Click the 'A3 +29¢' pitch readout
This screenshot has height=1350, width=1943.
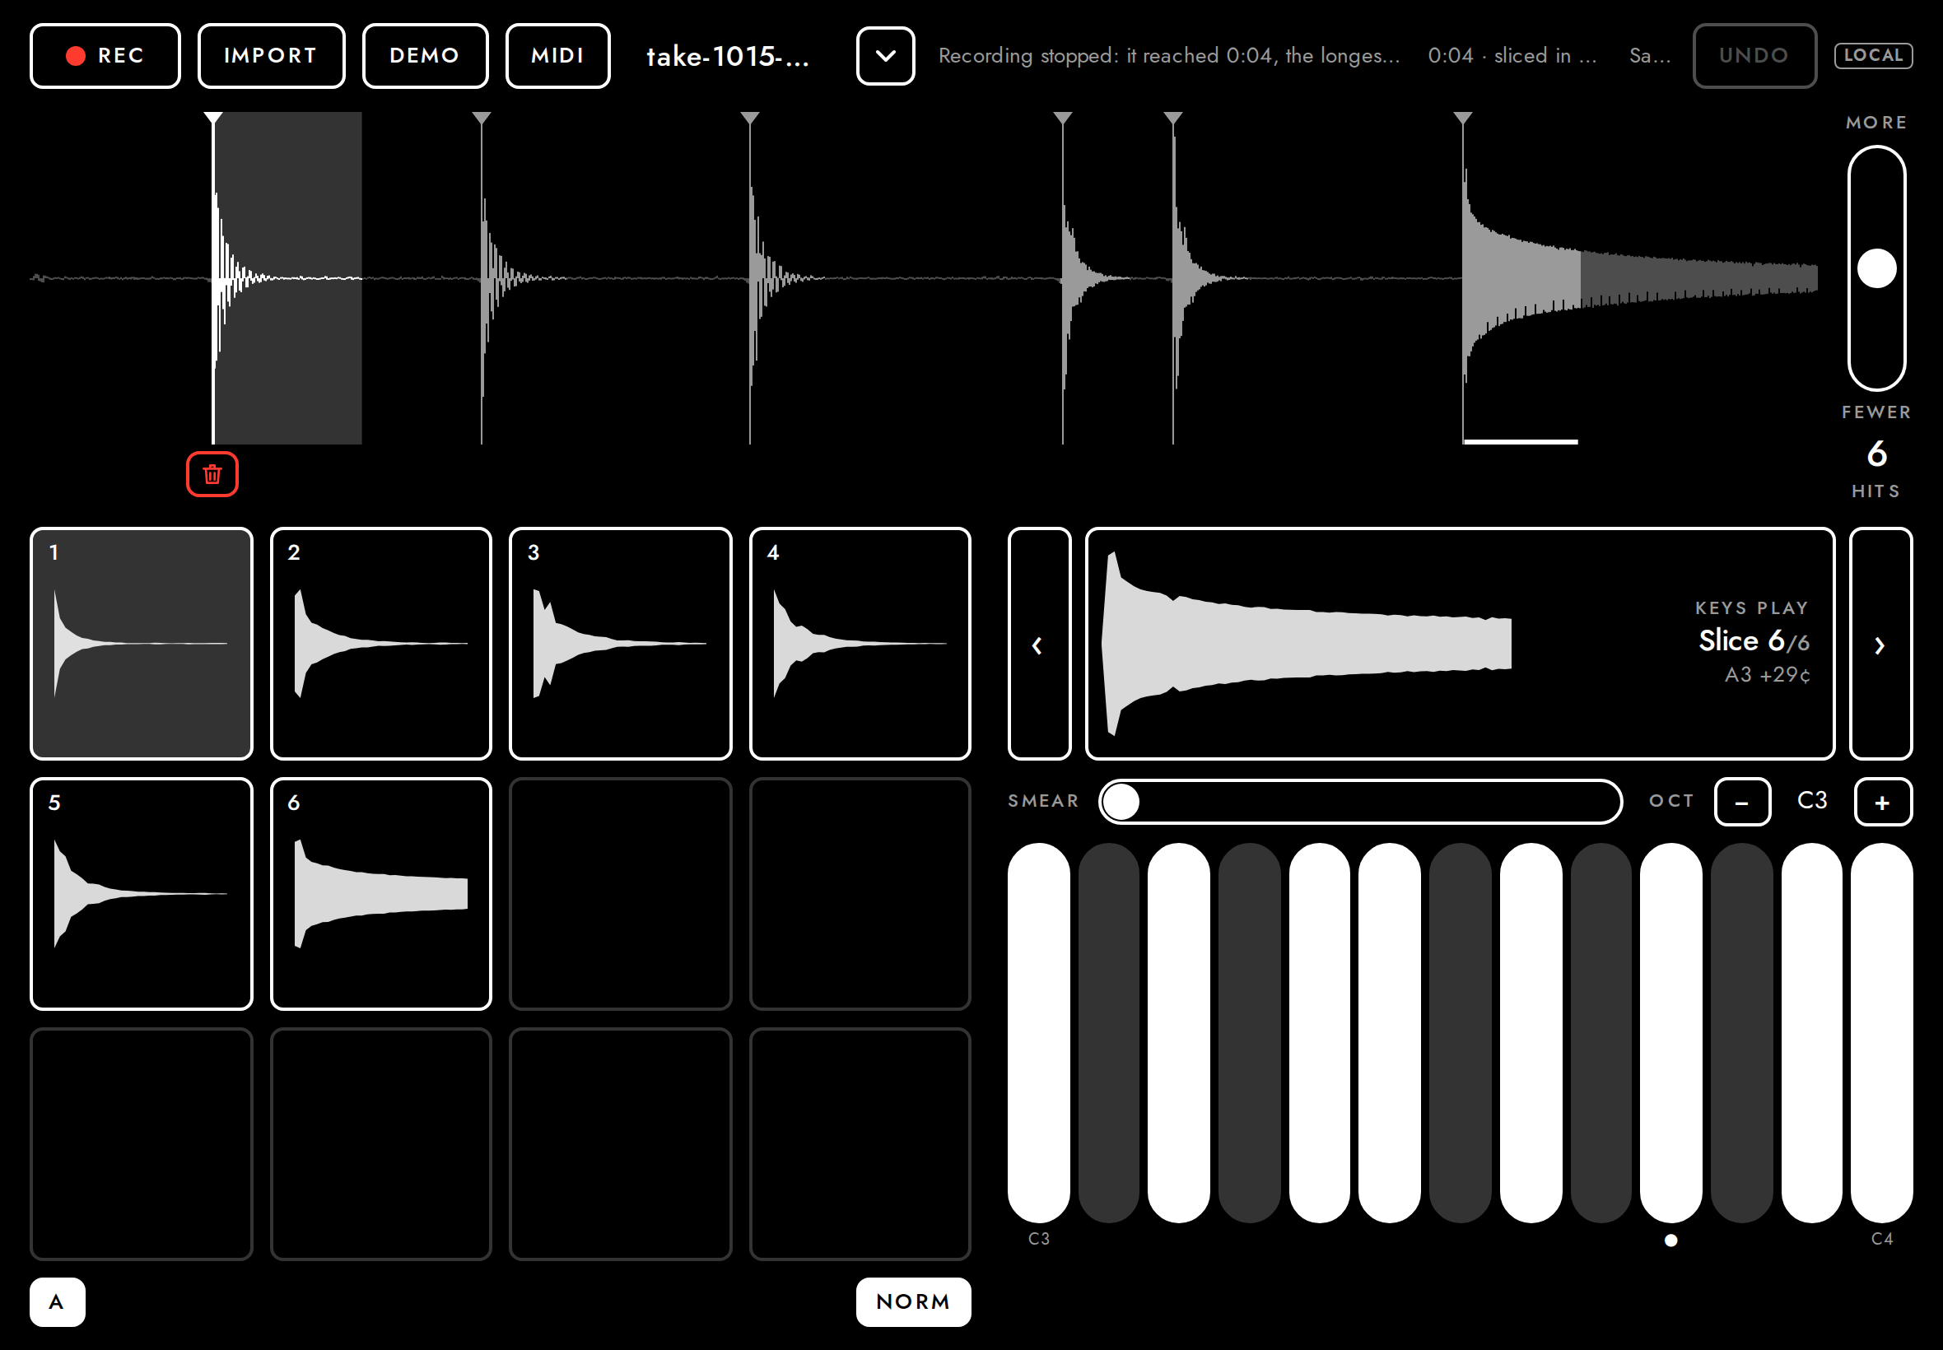(1767, 675)
